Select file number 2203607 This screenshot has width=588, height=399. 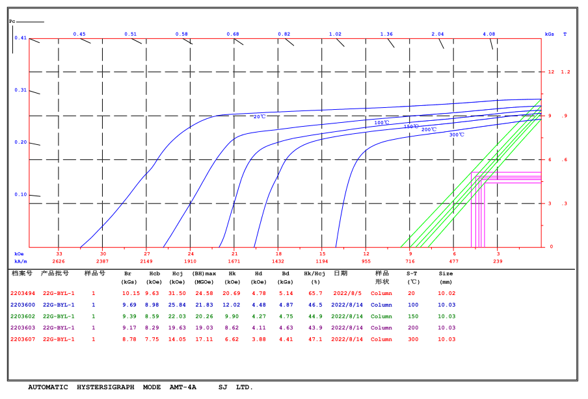coord(23,339)
